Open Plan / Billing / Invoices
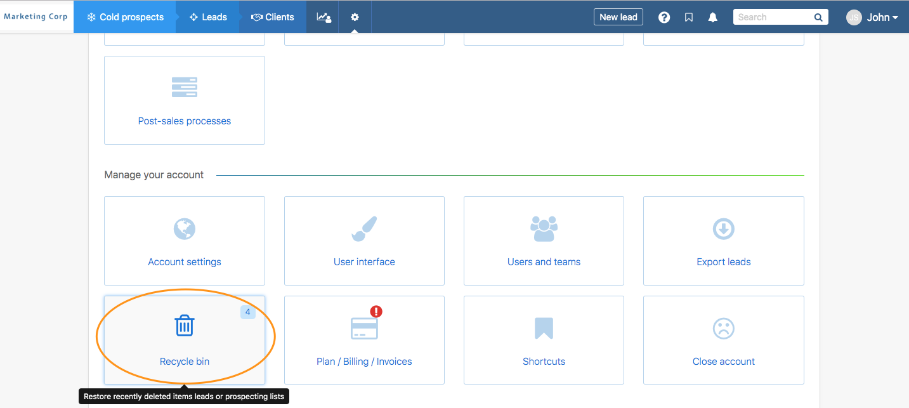The image size is (909, 408). coord(364,361)
